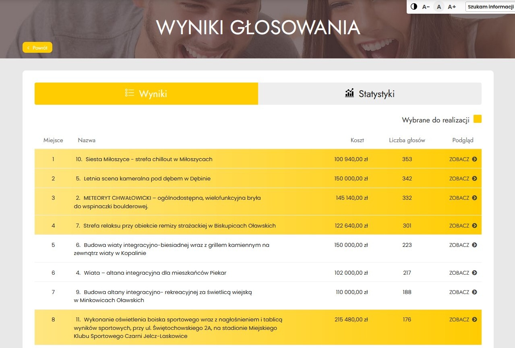Click the Szukam informacji search field
This screenshot has width=515, height=348.
490,7
